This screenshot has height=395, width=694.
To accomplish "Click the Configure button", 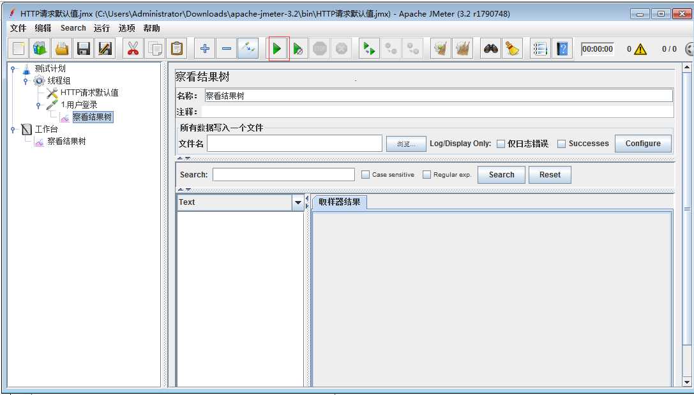I will (x=643, y=144).
